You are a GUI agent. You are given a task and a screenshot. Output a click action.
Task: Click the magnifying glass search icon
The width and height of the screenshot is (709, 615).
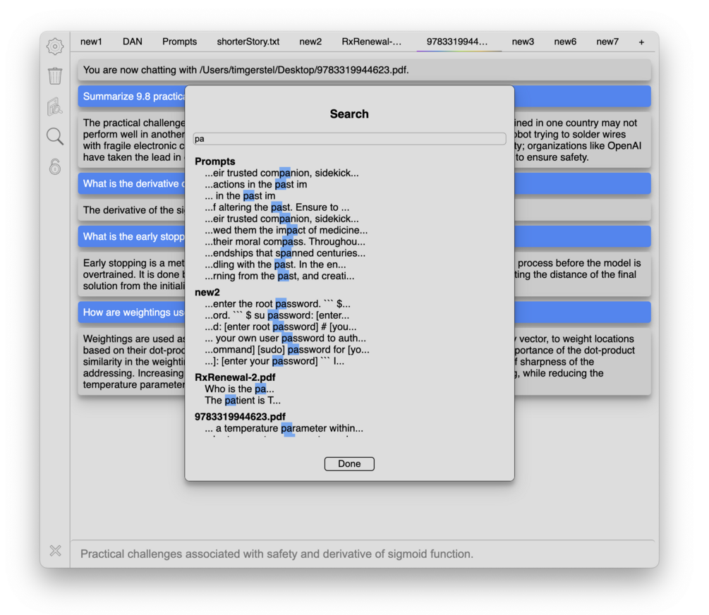pyautogui.click(x=55, y=136)
